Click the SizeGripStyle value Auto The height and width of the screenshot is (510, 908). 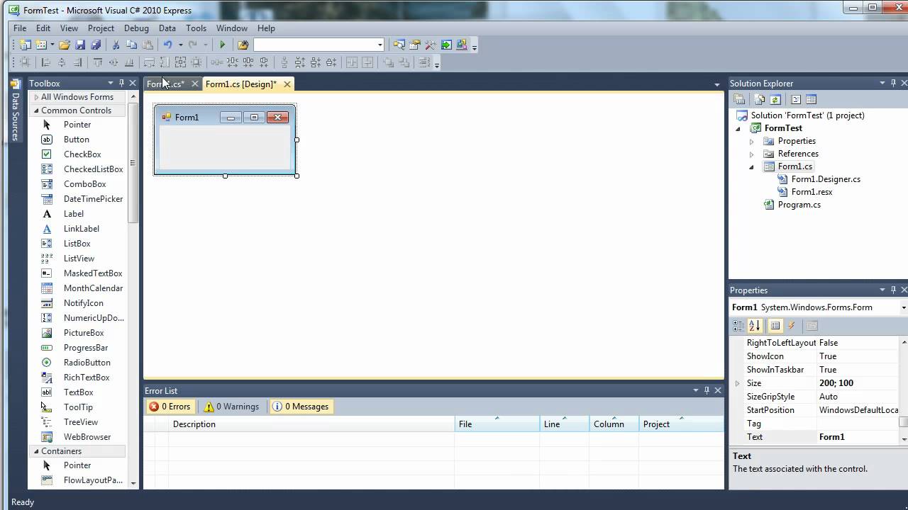click(x=858, y=397)
